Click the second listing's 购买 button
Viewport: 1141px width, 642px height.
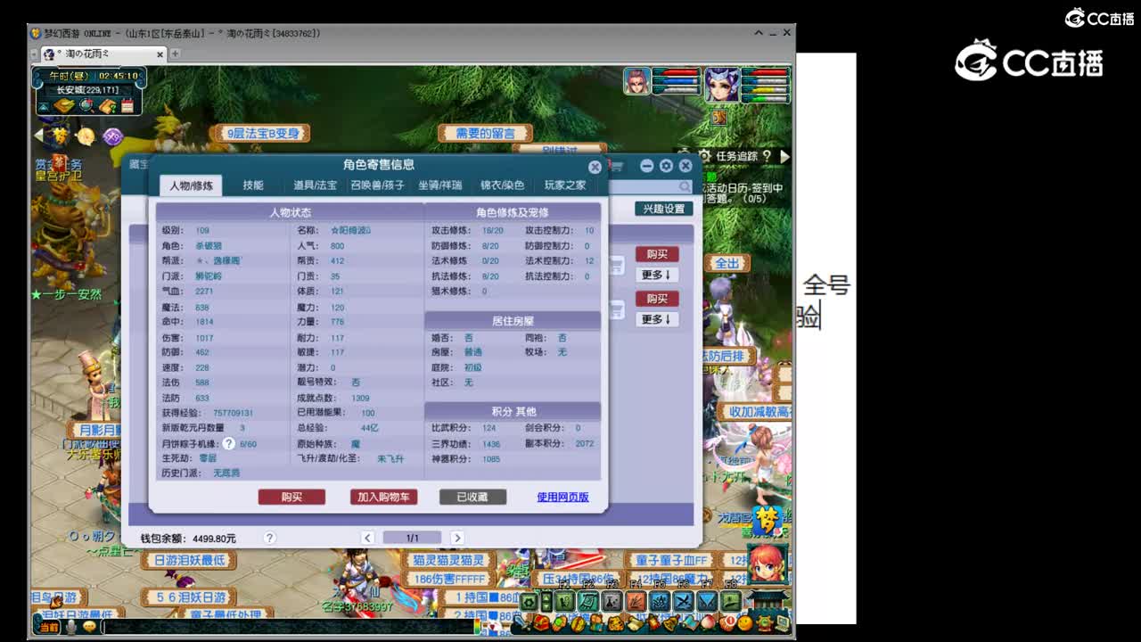click(657, 299)
